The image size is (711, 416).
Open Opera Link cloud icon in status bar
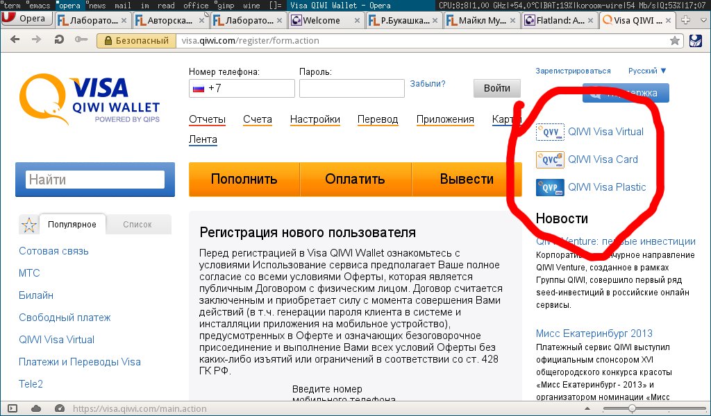click(36, 408)
